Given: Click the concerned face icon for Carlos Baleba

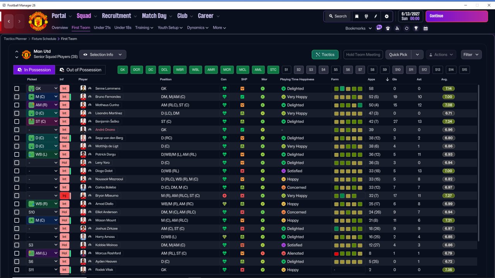Looking at the screenshot, I should point(283,188).
